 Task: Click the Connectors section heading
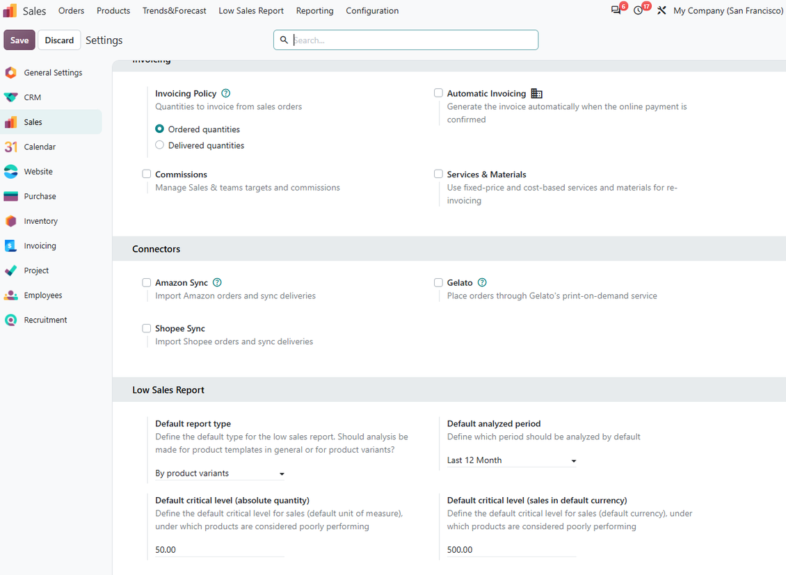[156, 249]
